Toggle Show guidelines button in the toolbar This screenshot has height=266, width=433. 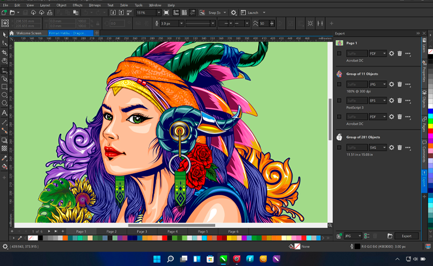(x=193, y=13)
